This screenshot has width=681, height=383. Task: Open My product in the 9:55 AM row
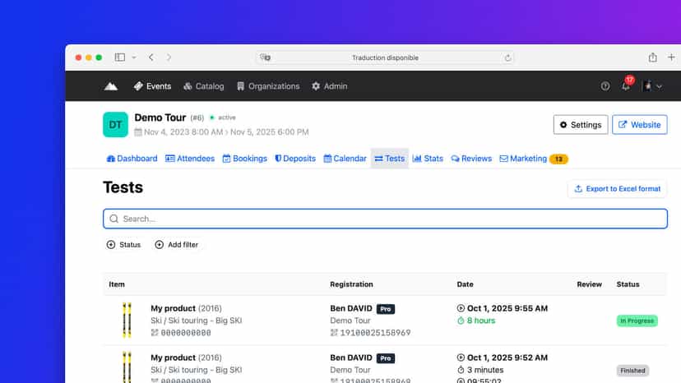click(173, 308)
